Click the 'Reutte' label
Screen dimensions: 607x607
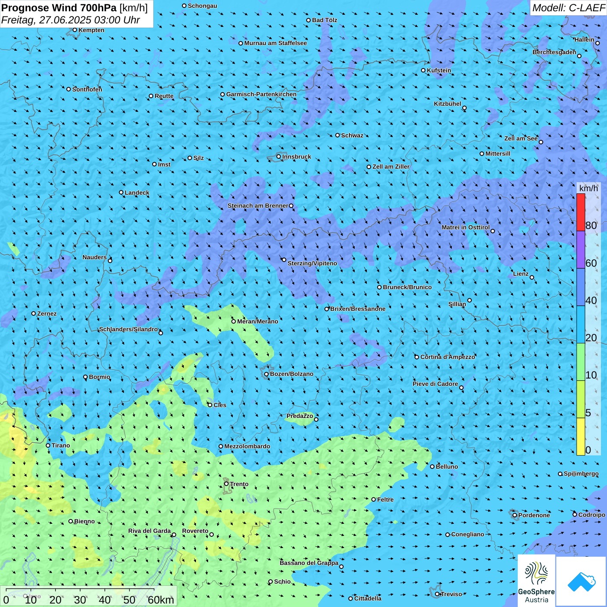click(164, 96)
